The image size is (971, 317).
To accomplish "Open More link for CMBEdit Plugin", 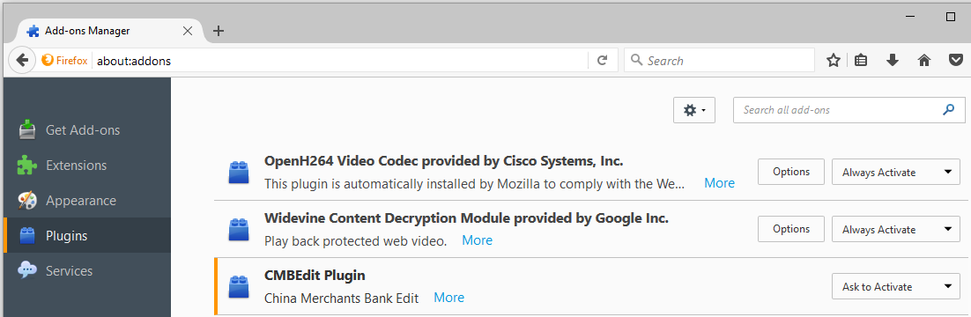I will point(449,298).
